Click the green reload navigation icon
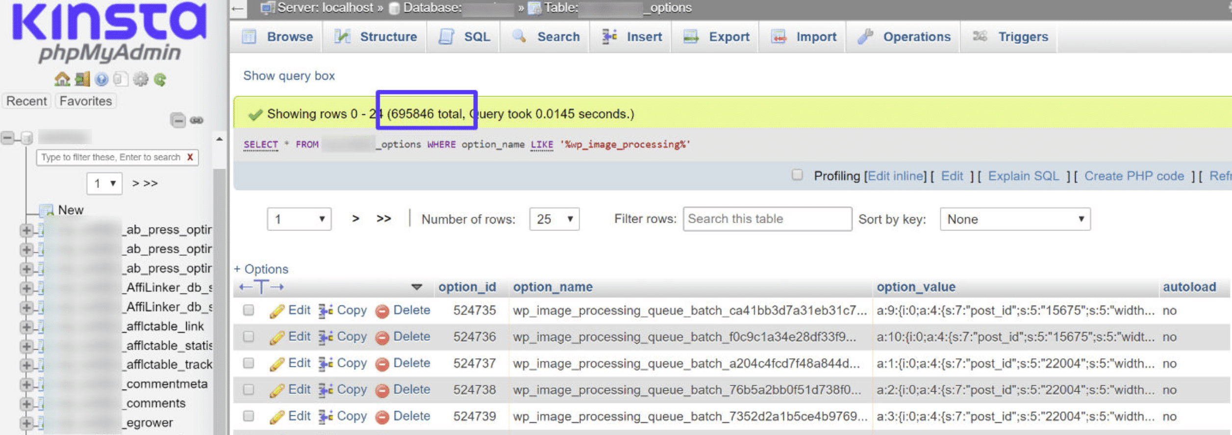The height and width of the screenshot is (435, 1232). pos(160,79)
